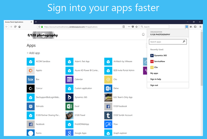Select My apps in extension menu
This screenshot has height=139, width=207.
tap(154, 73)
